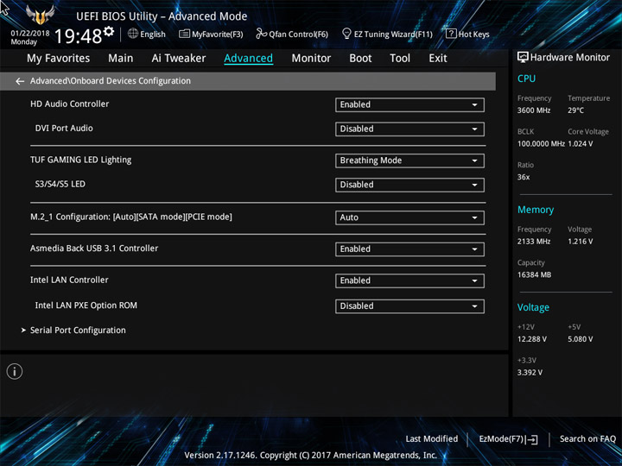
Task: Open Intel LAN Controller dropdown
Action: point(409,281)
